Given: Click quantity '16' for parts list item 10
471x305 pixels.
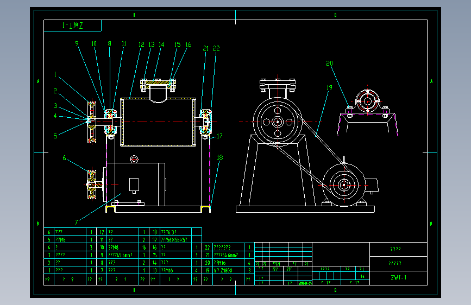Looking at the screenshot, I should click(x=144, y=247).
